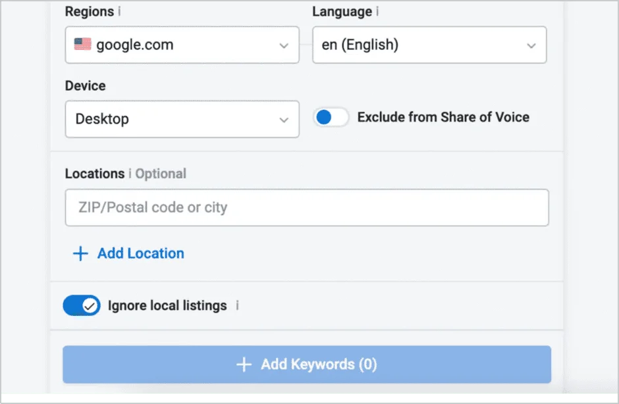Click the info icon next to Language label

point(375,11)
